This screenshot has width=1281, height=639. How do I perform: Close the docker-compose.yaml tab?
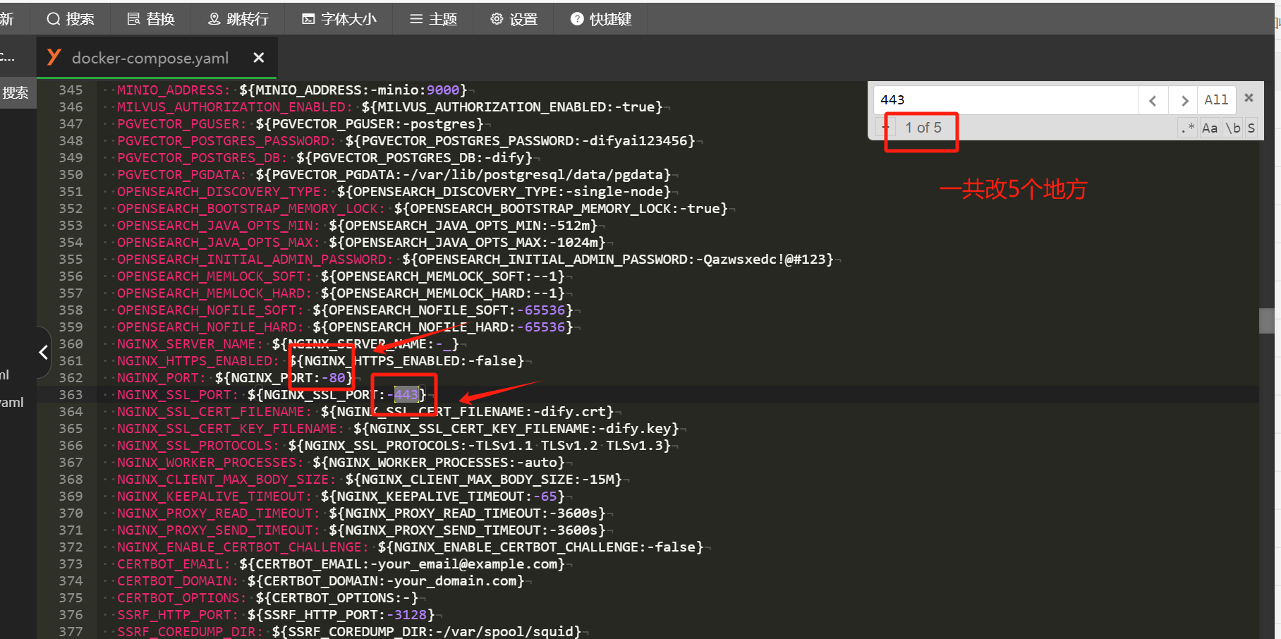click(259, 58)
